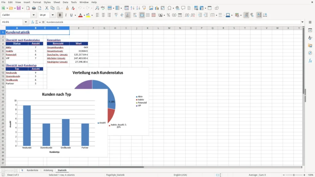315x177 pixels.
Task: Open the Open-file dropdown arrow
Action: click(15, 8)
